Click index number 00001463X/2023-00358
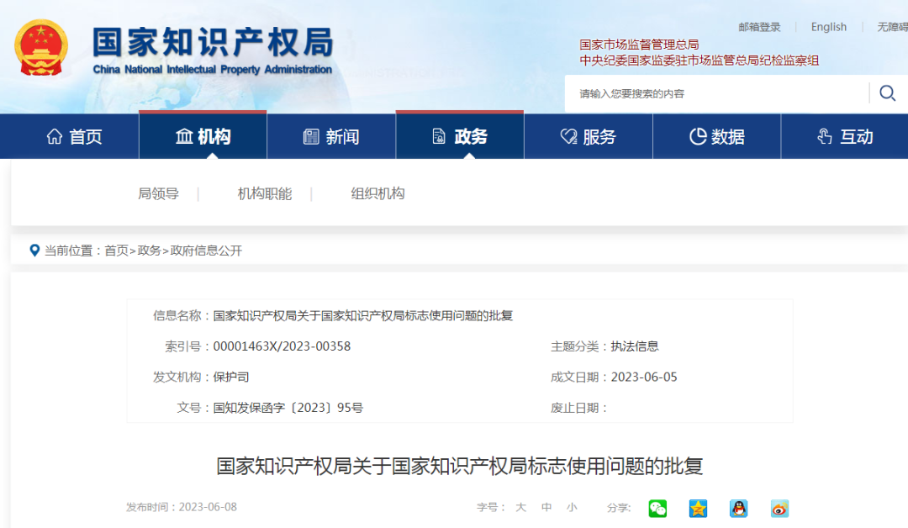The height and width of the screenshot is (528, 908). 282,346
